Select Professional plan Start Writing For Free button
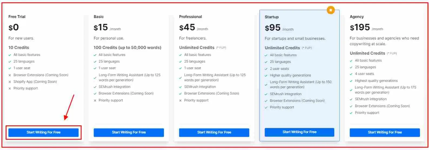Screen dimensions: 429x150 pyautogui.click(x=214, y=132)
